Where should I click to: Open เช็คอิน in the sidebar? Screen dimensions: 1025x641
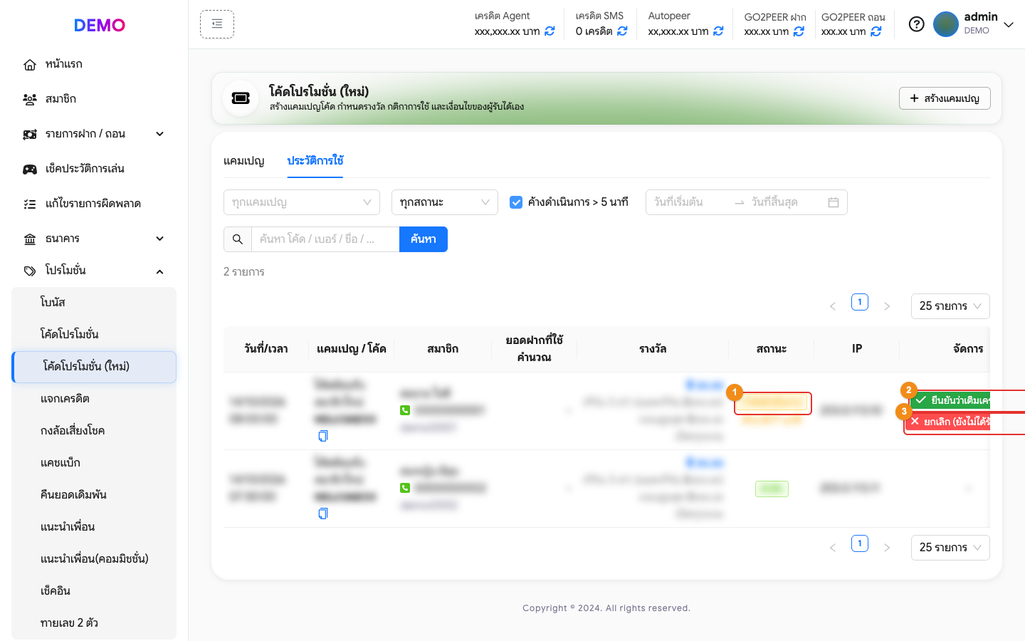(x=94, y=591)
